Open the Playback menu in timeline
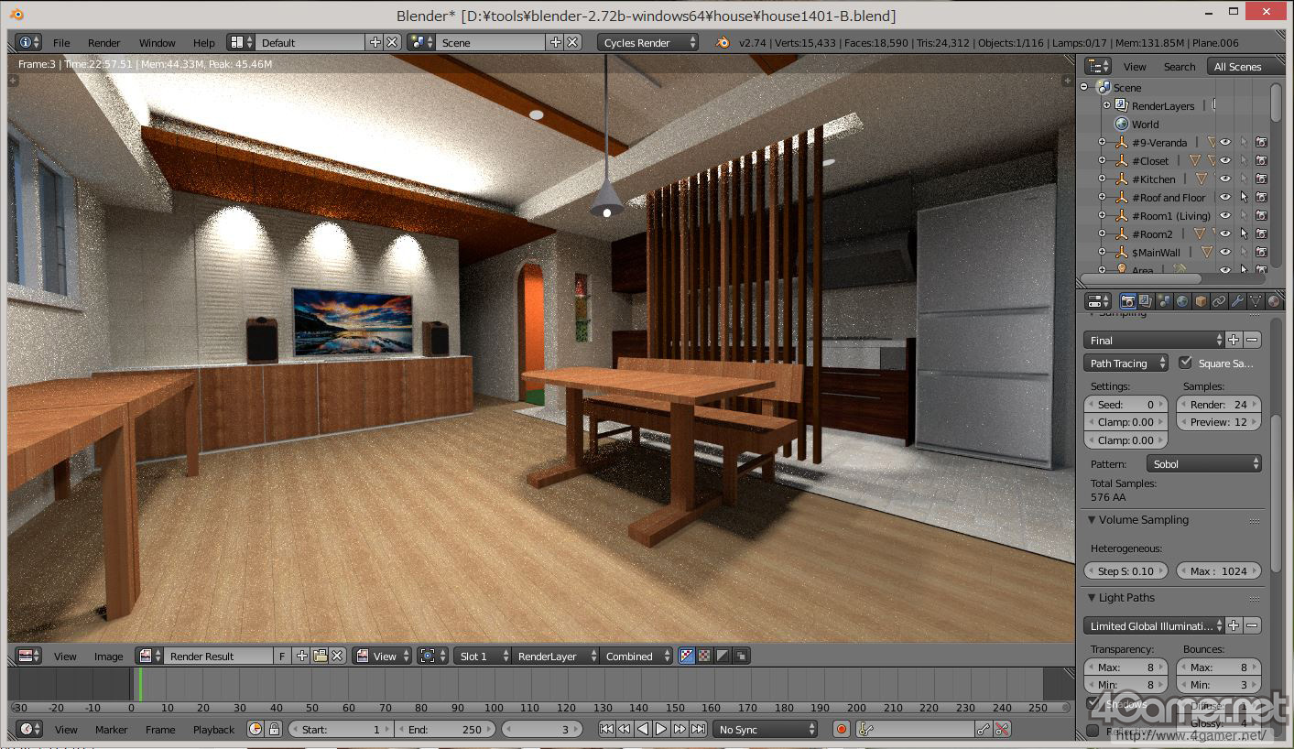 [x=213, y=729]
